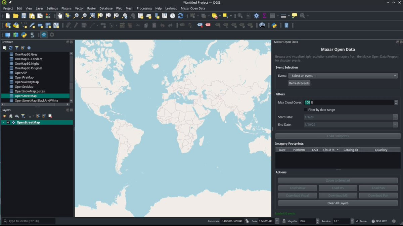Enable the Filter by date range checkbox

[306, 109]
